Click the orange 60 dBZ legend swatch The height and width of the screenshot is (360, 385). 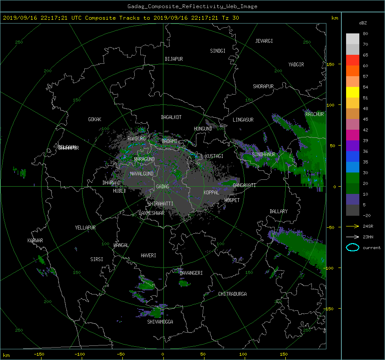352,71
